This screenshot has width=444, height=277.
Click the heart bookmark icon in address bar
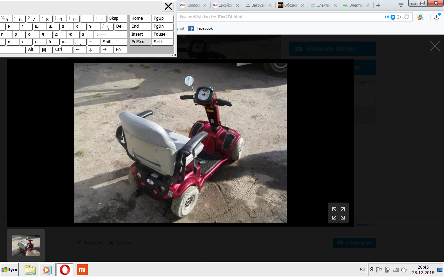click(x=406, y=17)
